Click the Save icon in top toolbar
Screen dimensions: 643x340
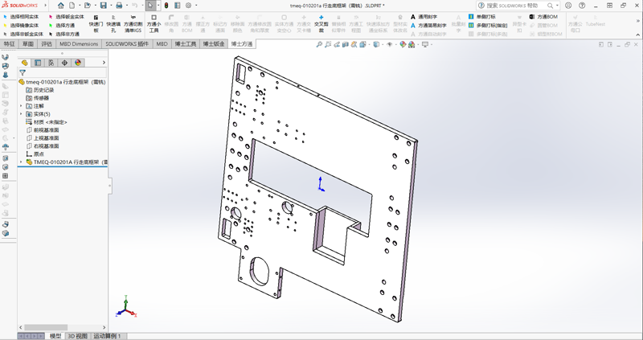tap(102, 6)
